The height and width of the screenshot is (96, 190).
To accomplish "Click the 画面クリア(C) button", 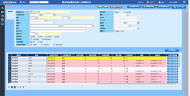I will click(116, 7).
